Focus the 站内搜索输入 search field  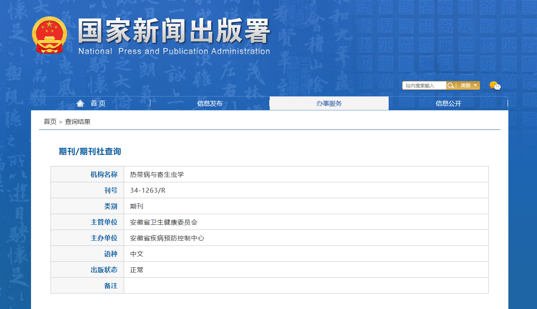[424, 85]
